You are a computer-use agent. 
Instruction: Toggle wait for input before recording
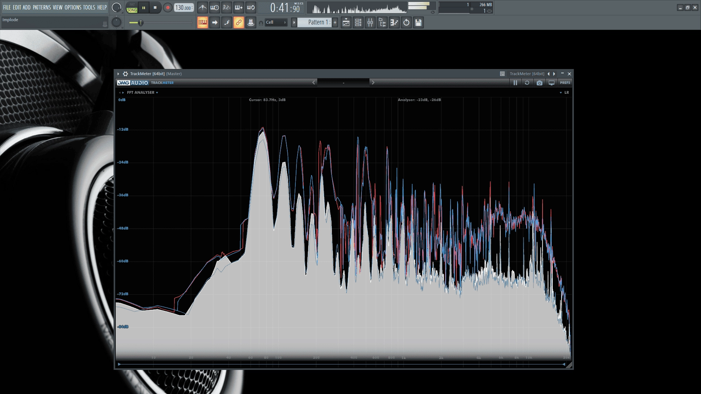[x=214, y=8]
